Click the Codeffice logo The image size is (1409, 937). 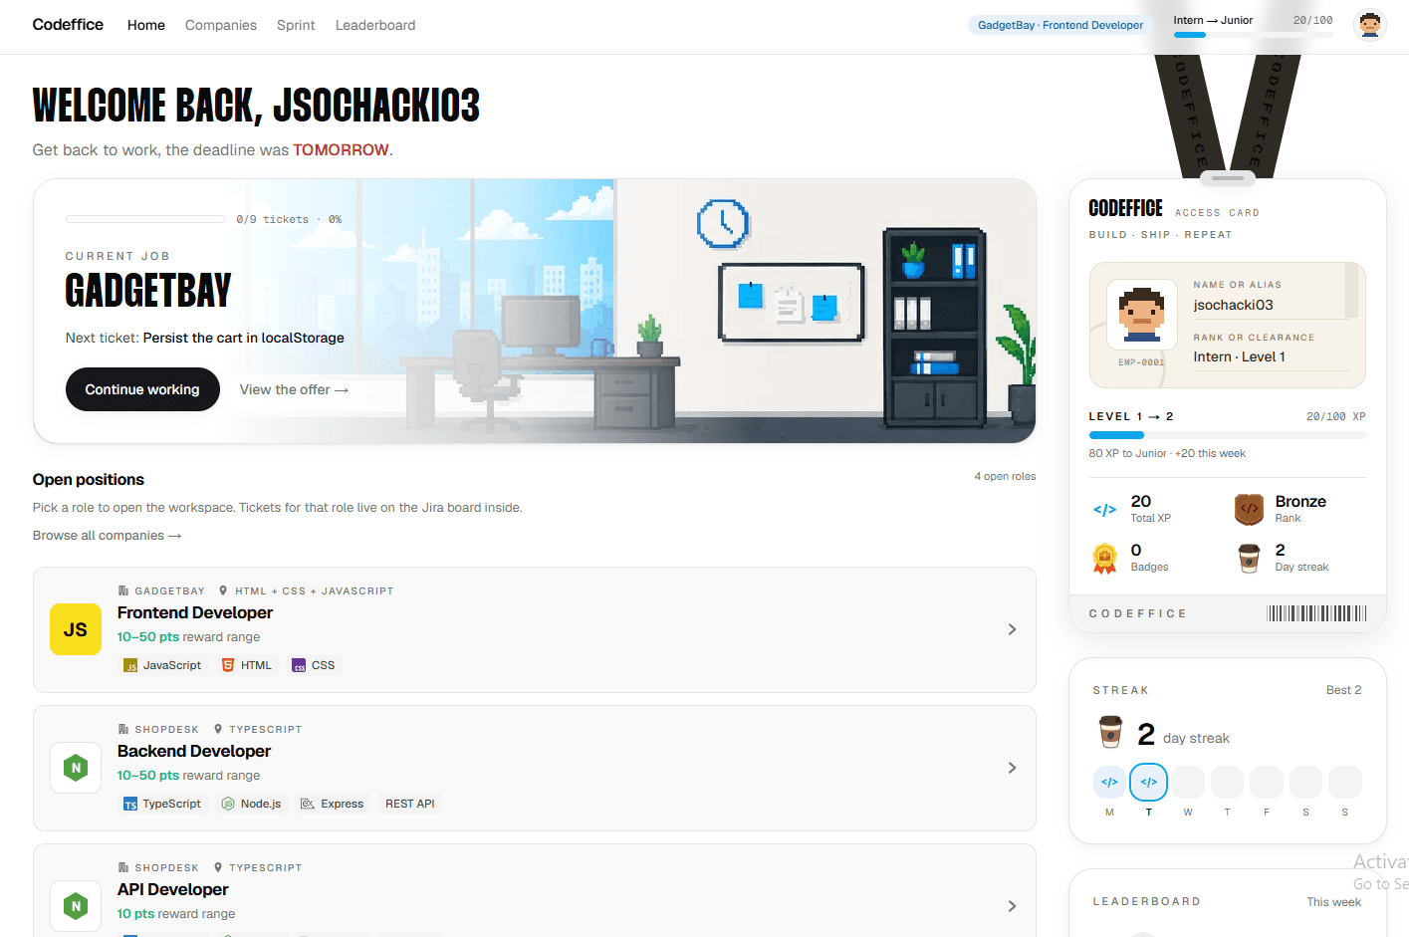(68, 25)
